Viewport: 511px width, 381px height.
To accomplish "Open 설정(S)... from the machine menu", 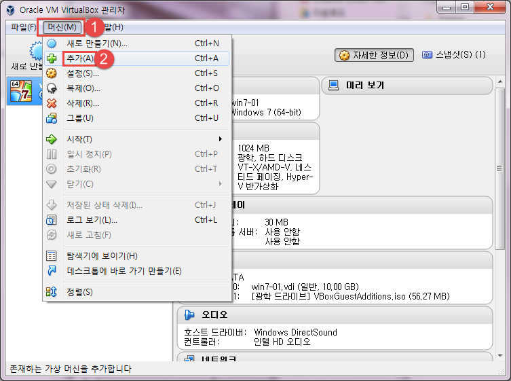I will tap(136, 73).
